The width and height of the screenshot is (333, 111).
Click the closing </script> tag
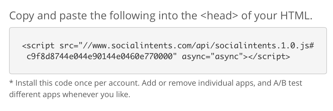(x=267, y=57)
